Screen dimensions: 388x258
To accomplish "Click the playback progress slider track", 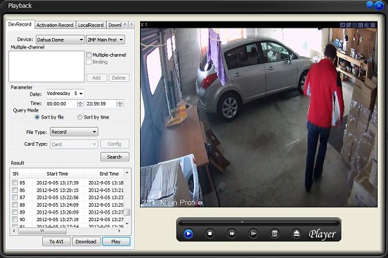I will click(258, 223).
